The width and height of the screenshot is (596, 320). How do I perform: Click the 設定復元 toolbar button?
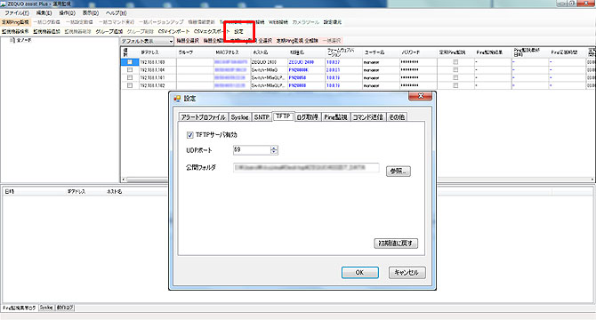333,22
